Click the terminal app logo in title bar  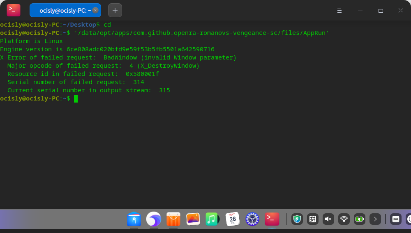[x=14, y=10]
